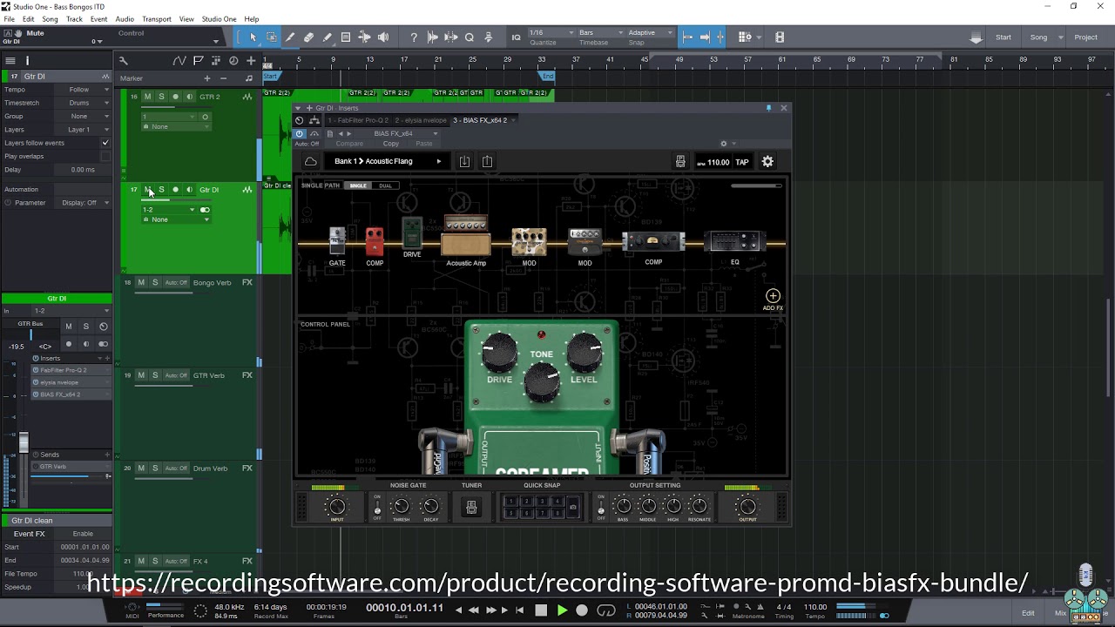Toggle the Output Setting on/off switch

click(x=601, y=508)
